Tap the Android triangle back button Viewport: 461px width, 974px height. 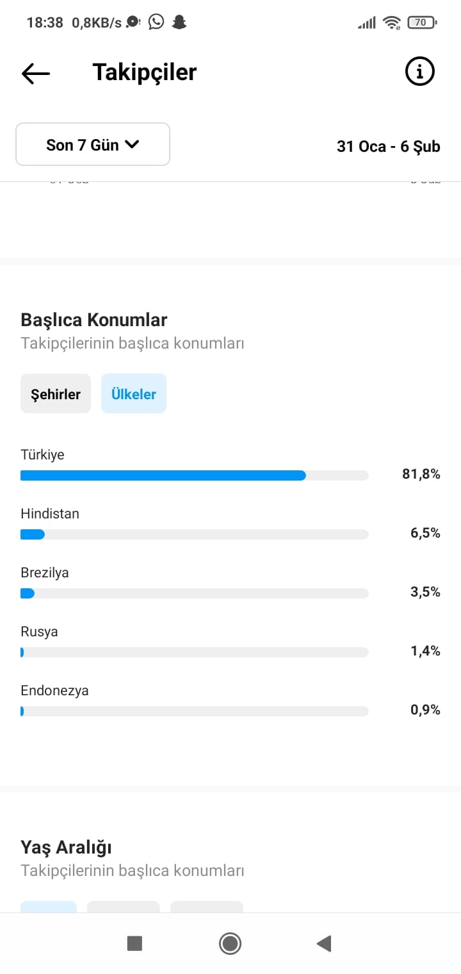pyautogui.click(x=324, y=943)
